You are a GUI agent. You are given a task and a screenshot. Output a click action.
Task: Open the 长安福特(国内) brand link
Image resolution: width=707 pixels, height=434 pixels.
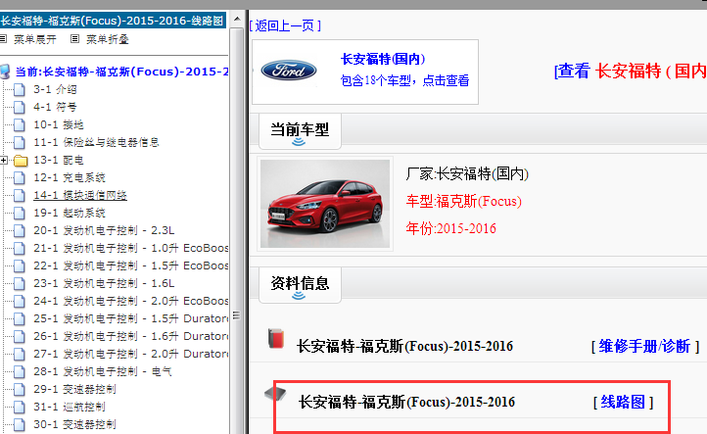pyautogui.click(x=383, y=59)
